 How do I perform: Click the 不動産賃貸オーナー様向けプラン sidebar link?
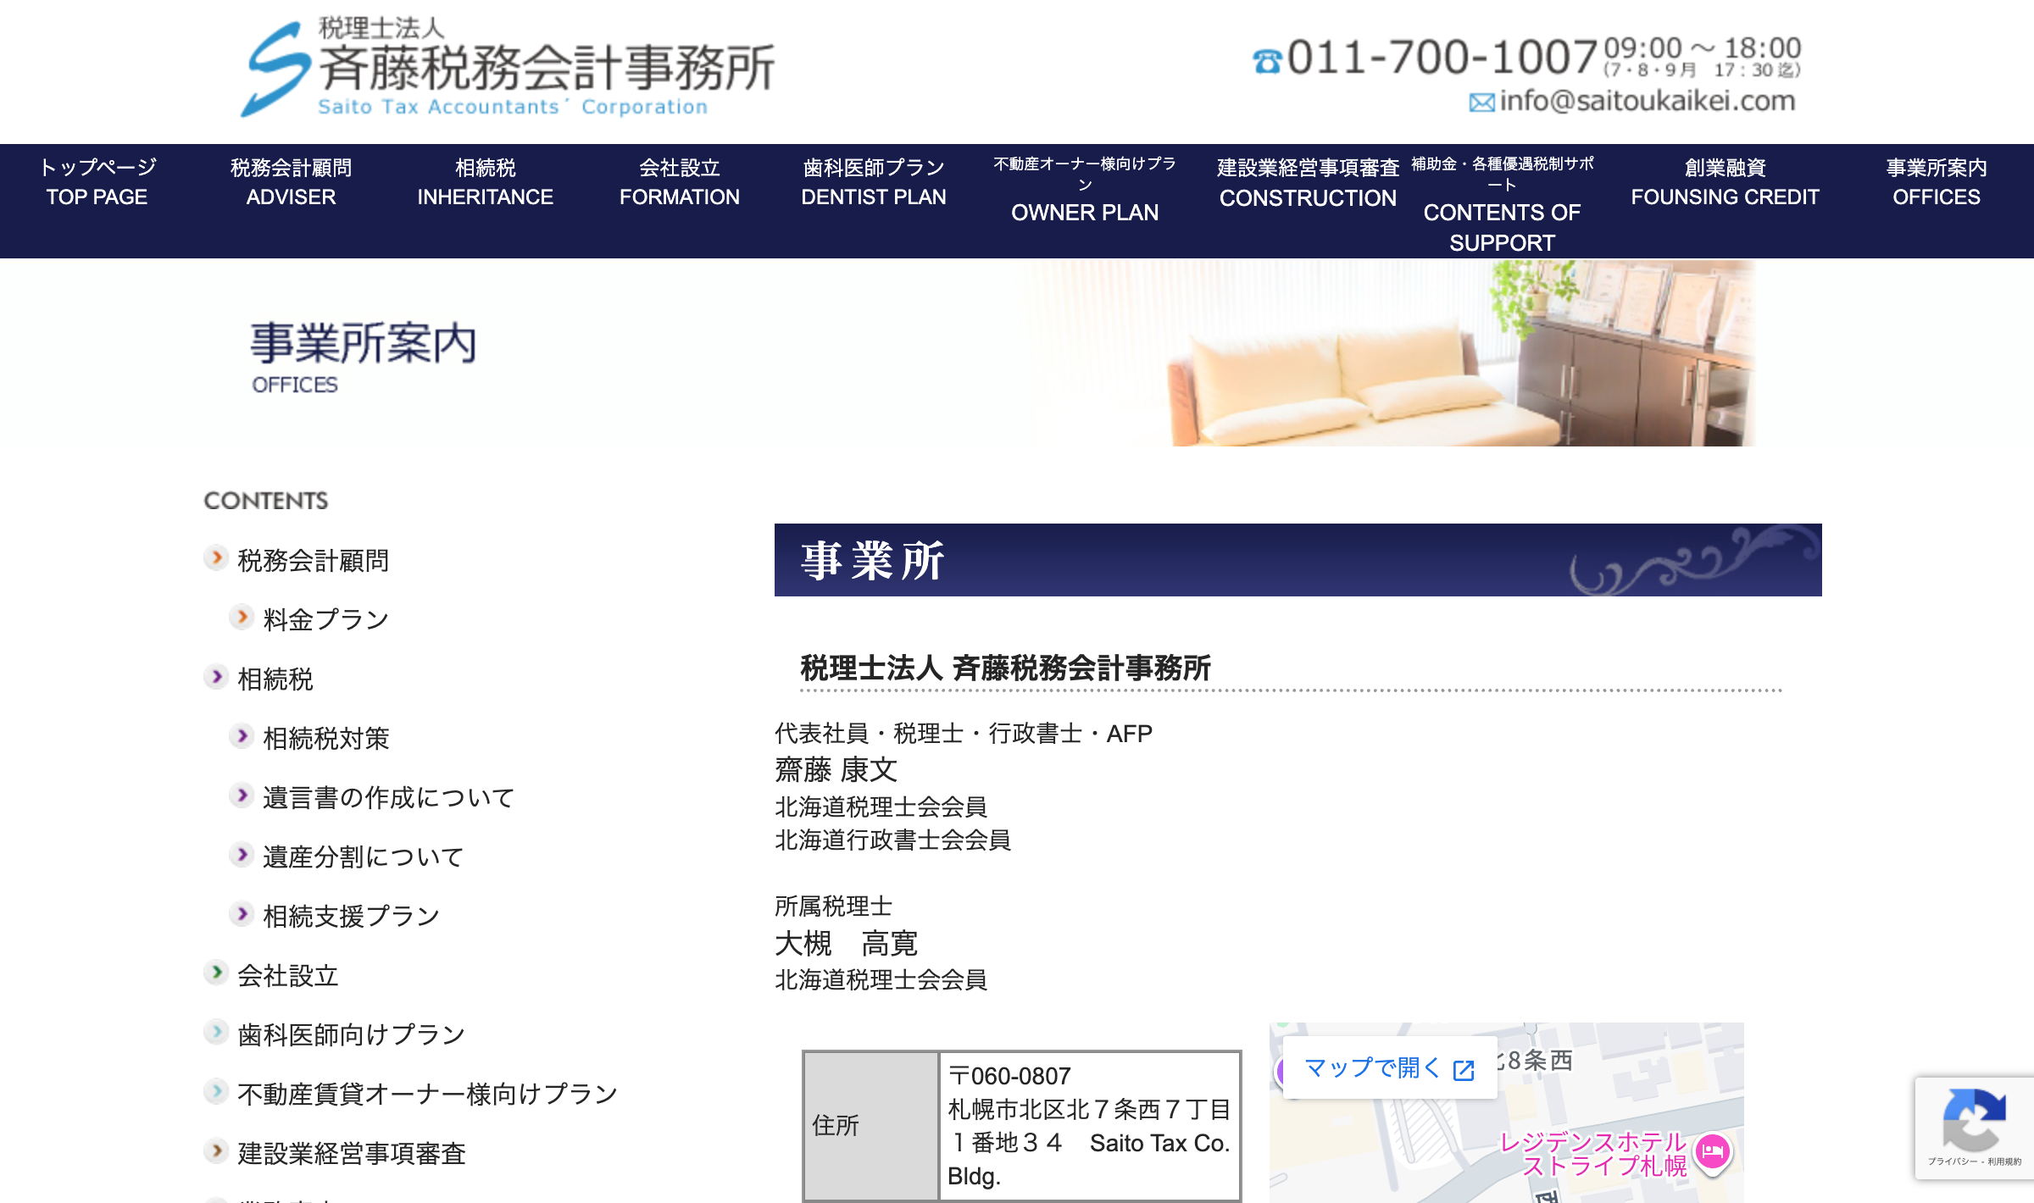[427, 1094]
